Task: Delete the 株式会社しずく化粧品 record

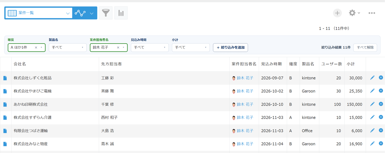Action: 381,78
